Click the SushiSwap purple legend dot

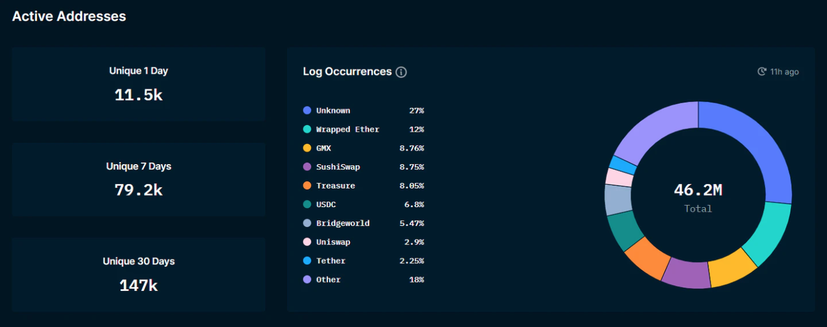pos(307,167)
